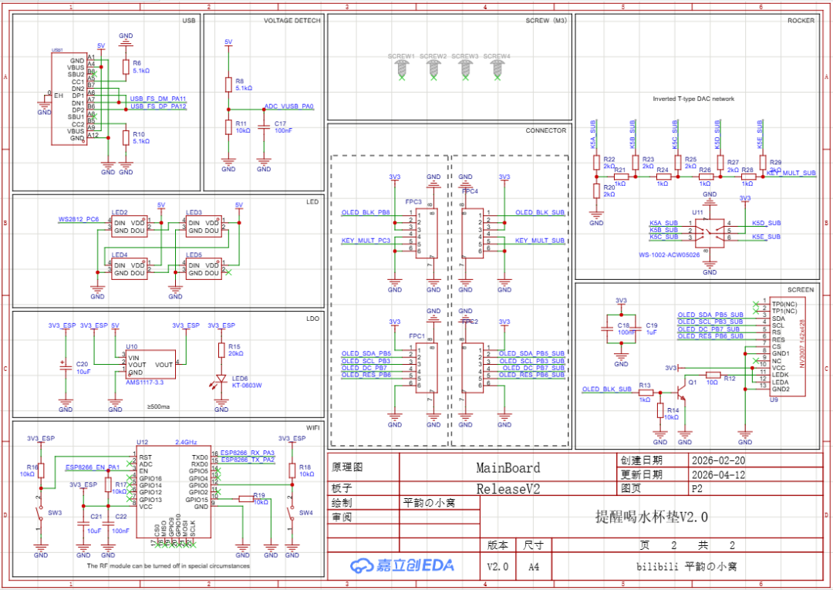The width and height of the screenshot is (833, 590).
Task: Click the KEY_MULT_SUB label in ROCKER section
Action: pos(791,174)
